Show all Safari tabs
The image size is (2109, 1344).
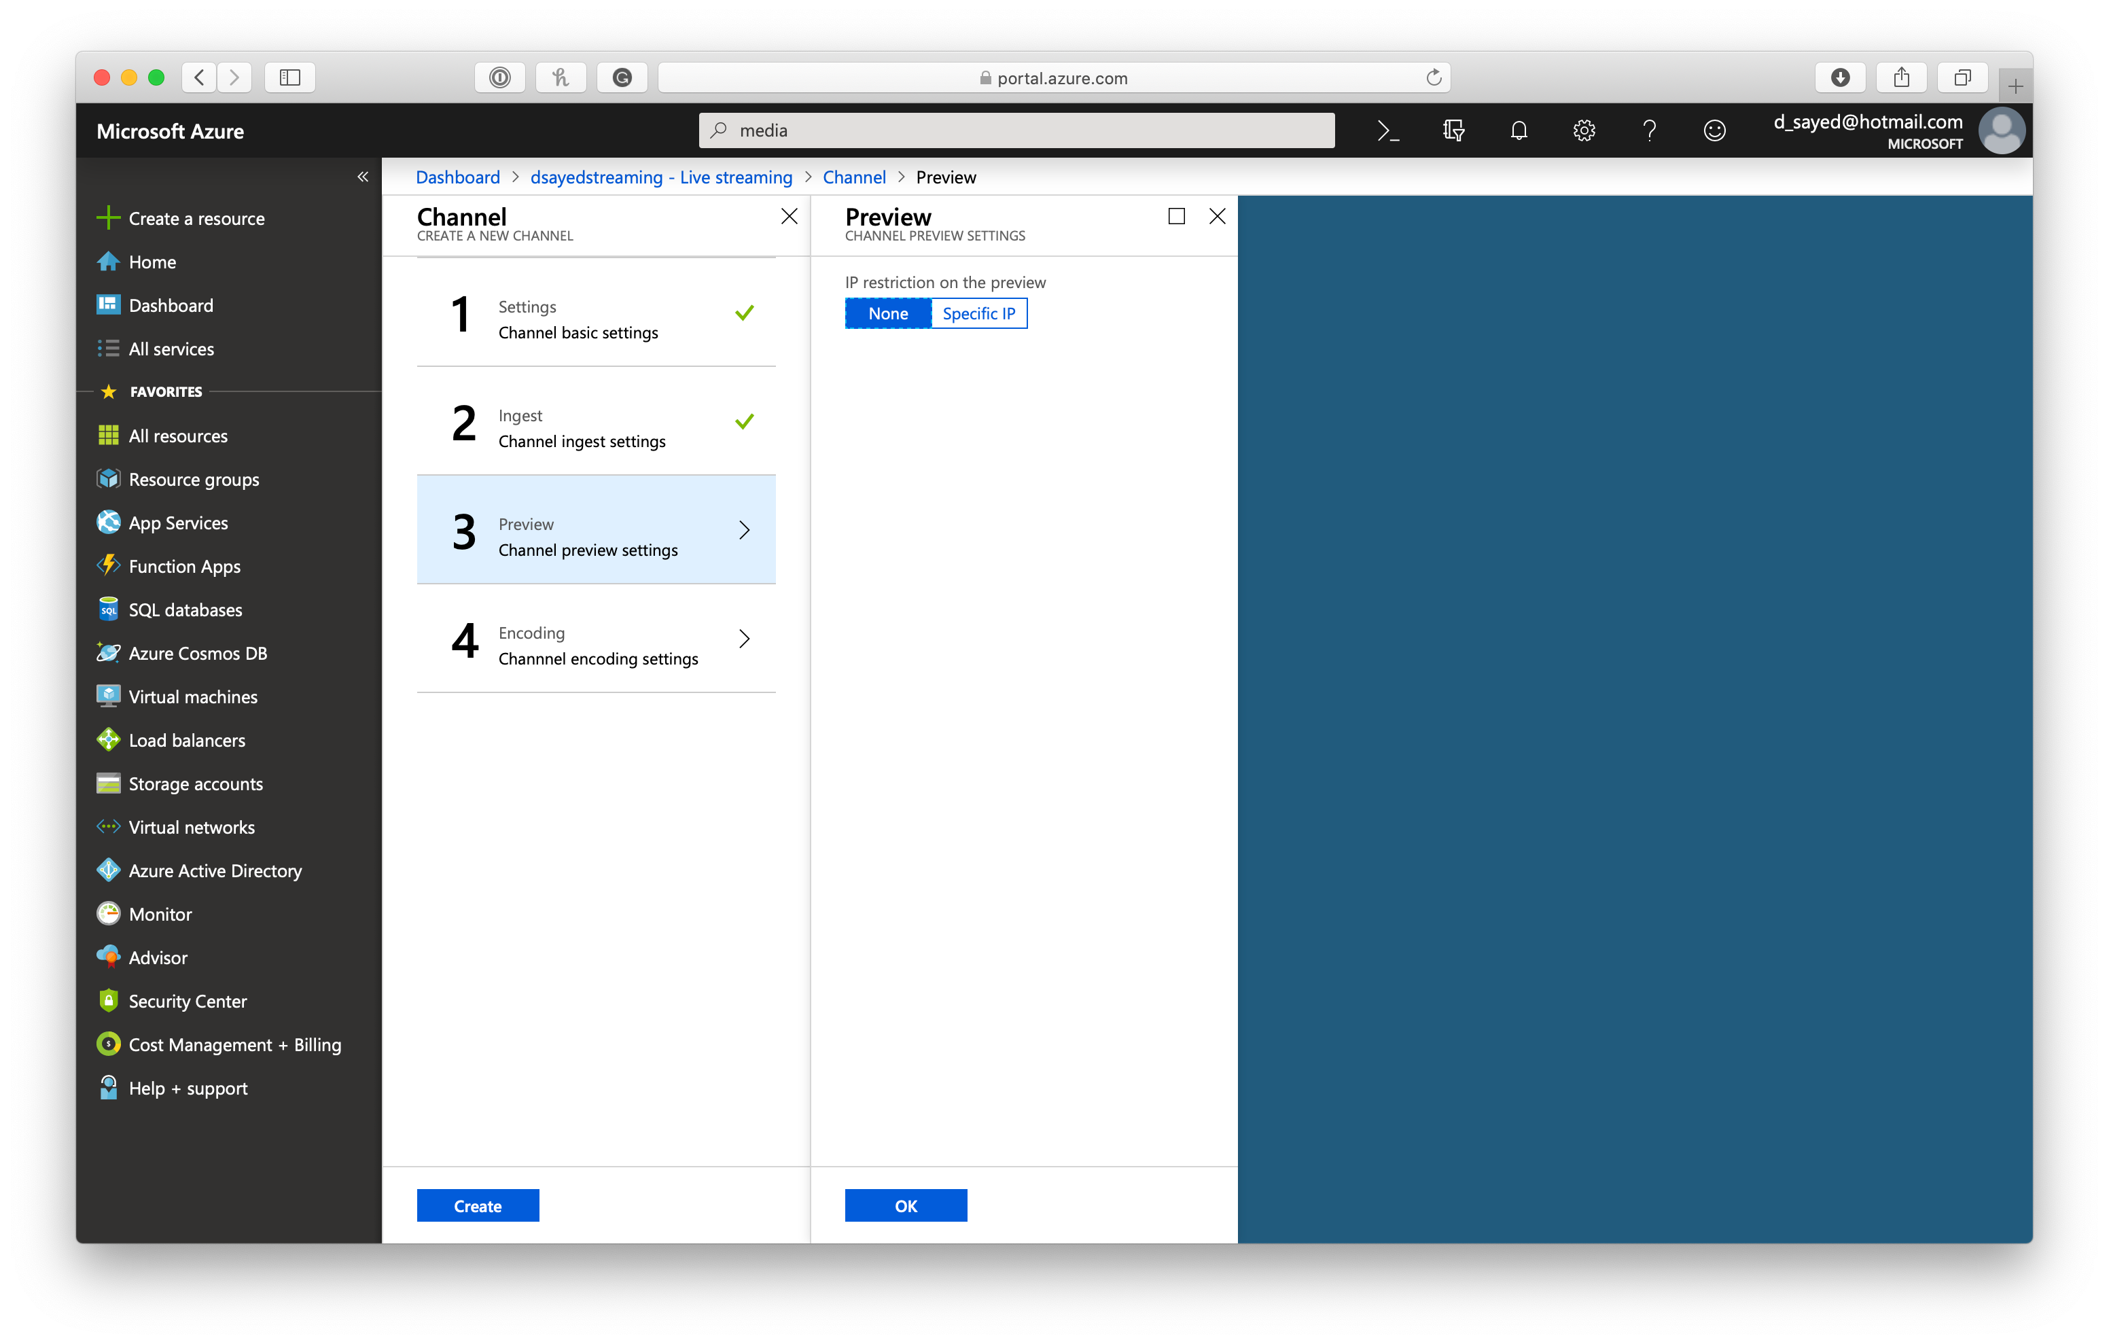(1963, 78)
